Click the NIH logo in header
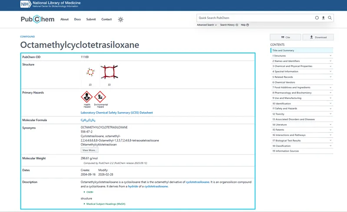This screenshot has width=347, height=212. click(x=25, y=4)
